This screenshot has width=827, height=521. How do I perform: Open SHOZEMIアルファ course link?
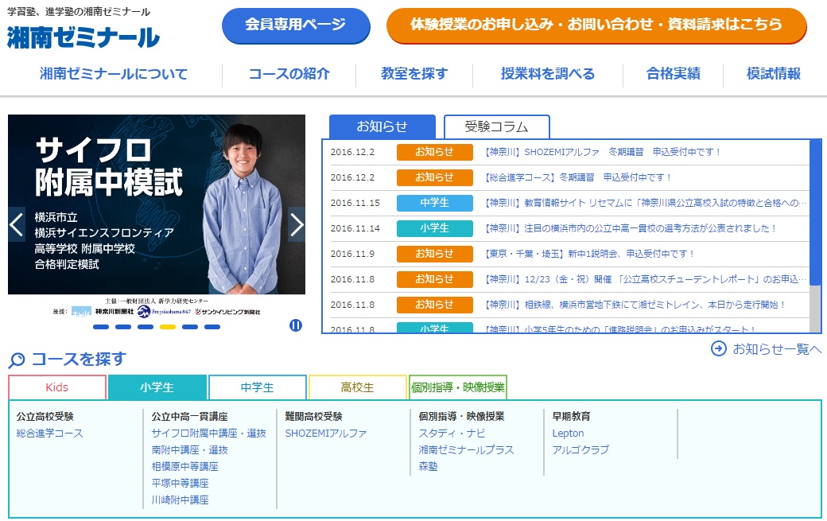(x=326, y=434)
